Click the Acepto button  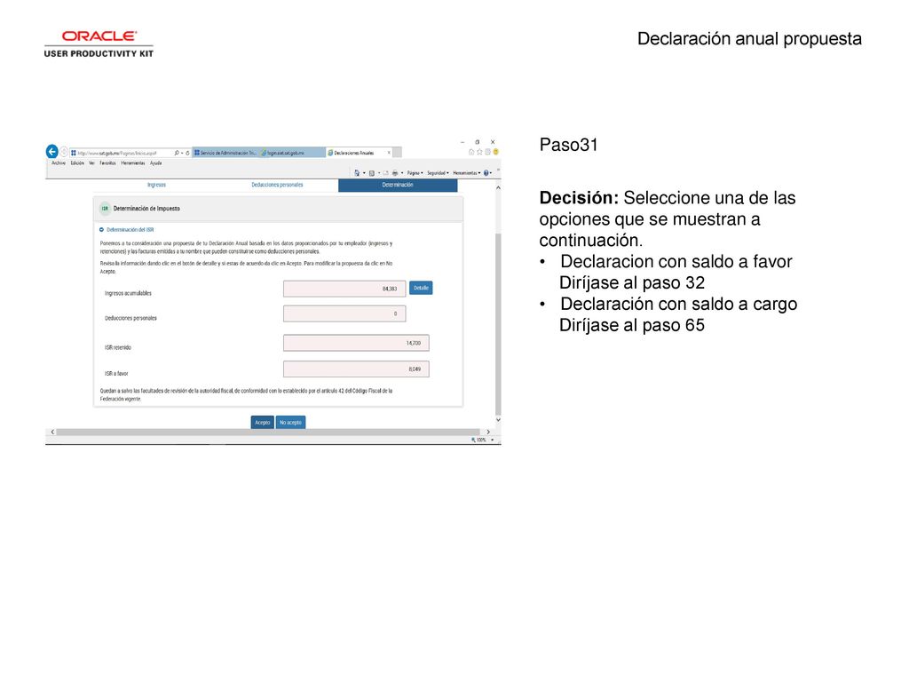click(263, 423)
